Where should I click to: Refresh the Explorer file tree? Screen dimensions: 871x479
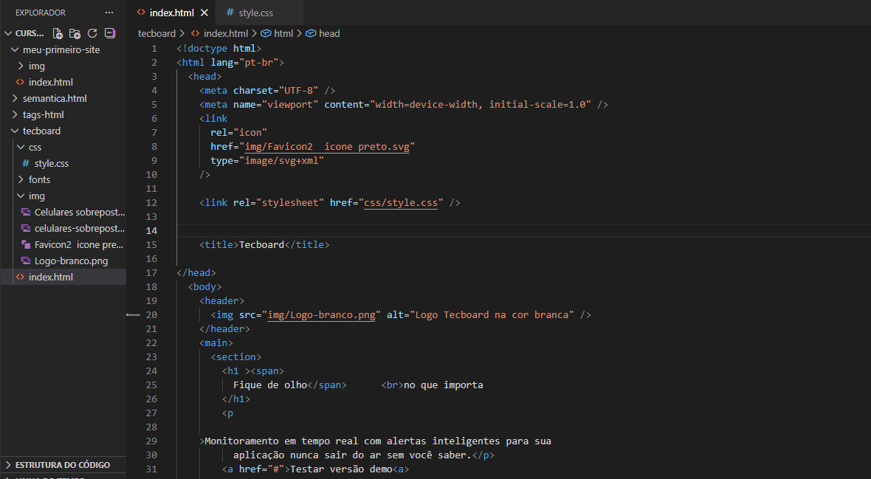92,33
